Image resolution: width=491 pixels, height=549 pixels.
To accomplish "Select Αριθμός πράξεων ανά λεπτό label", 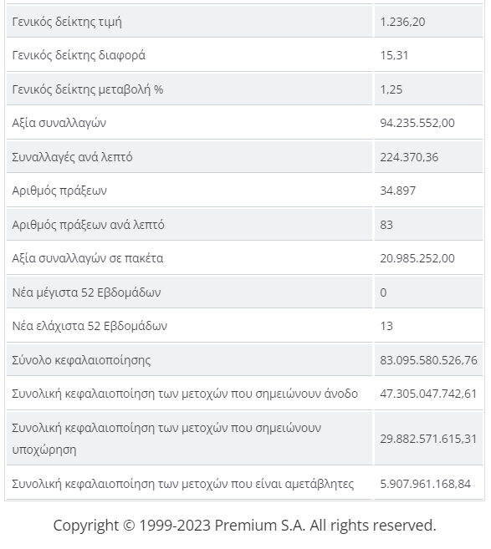I will click(x=88, y=225).
